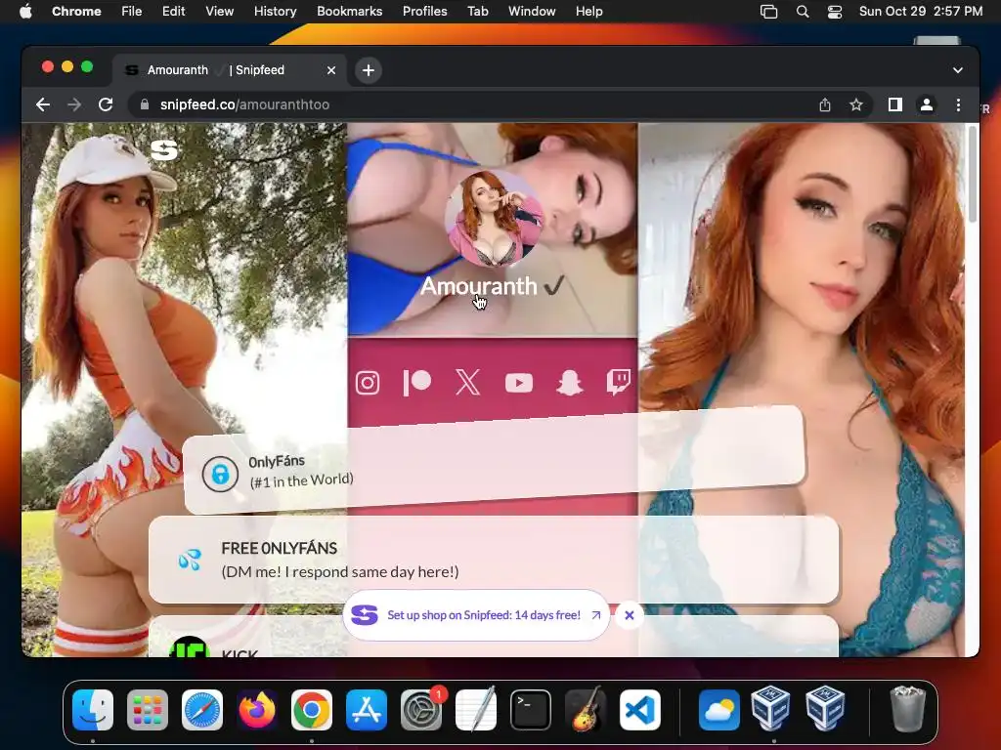Open the X (Twitter) social link icon
This screenshot has height=750, width=1001.
point(468,383)
